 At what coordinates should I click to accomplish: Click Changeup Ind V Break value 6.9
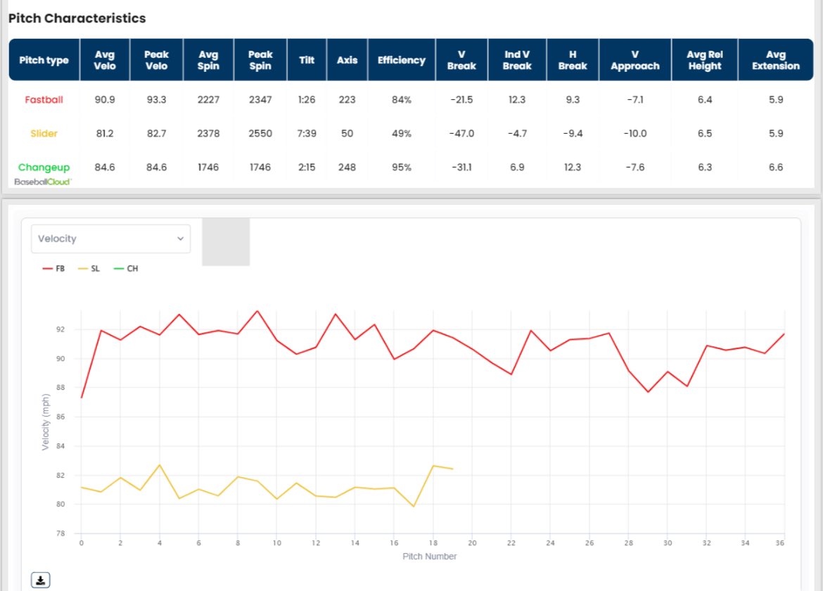point(517,167)
